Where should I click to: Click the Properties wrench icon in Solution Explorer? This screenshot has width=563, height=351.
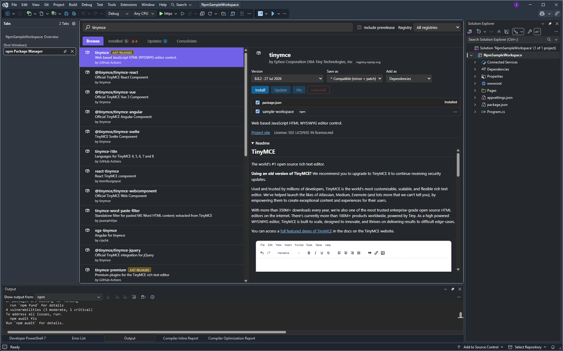[530, 32]
